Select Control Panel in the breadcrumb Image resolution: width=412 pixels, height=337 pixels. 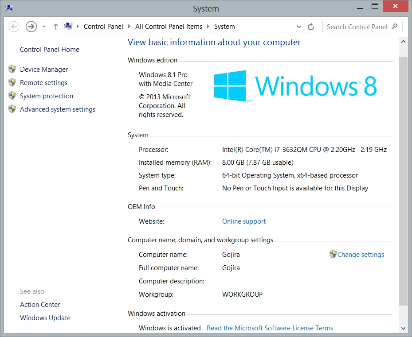[x=103, y=27]
